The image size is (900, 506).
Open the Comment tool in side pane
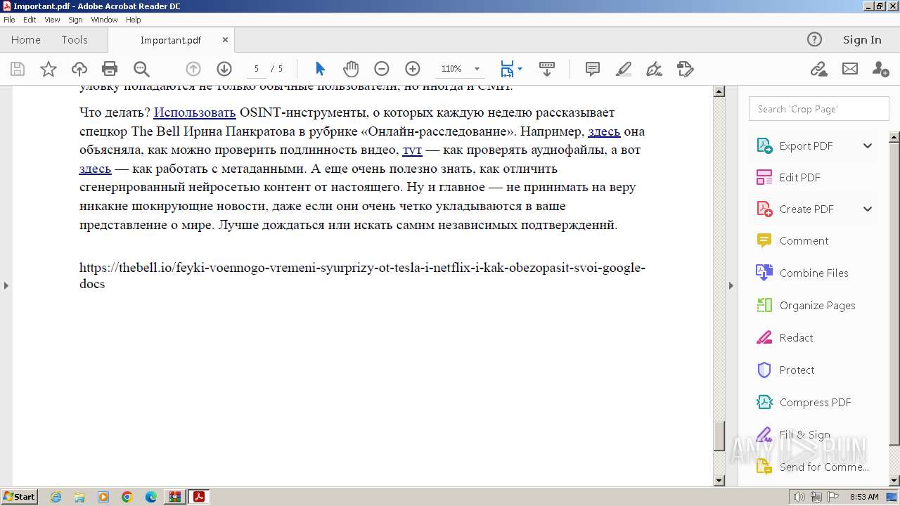(x=804, y=241)
